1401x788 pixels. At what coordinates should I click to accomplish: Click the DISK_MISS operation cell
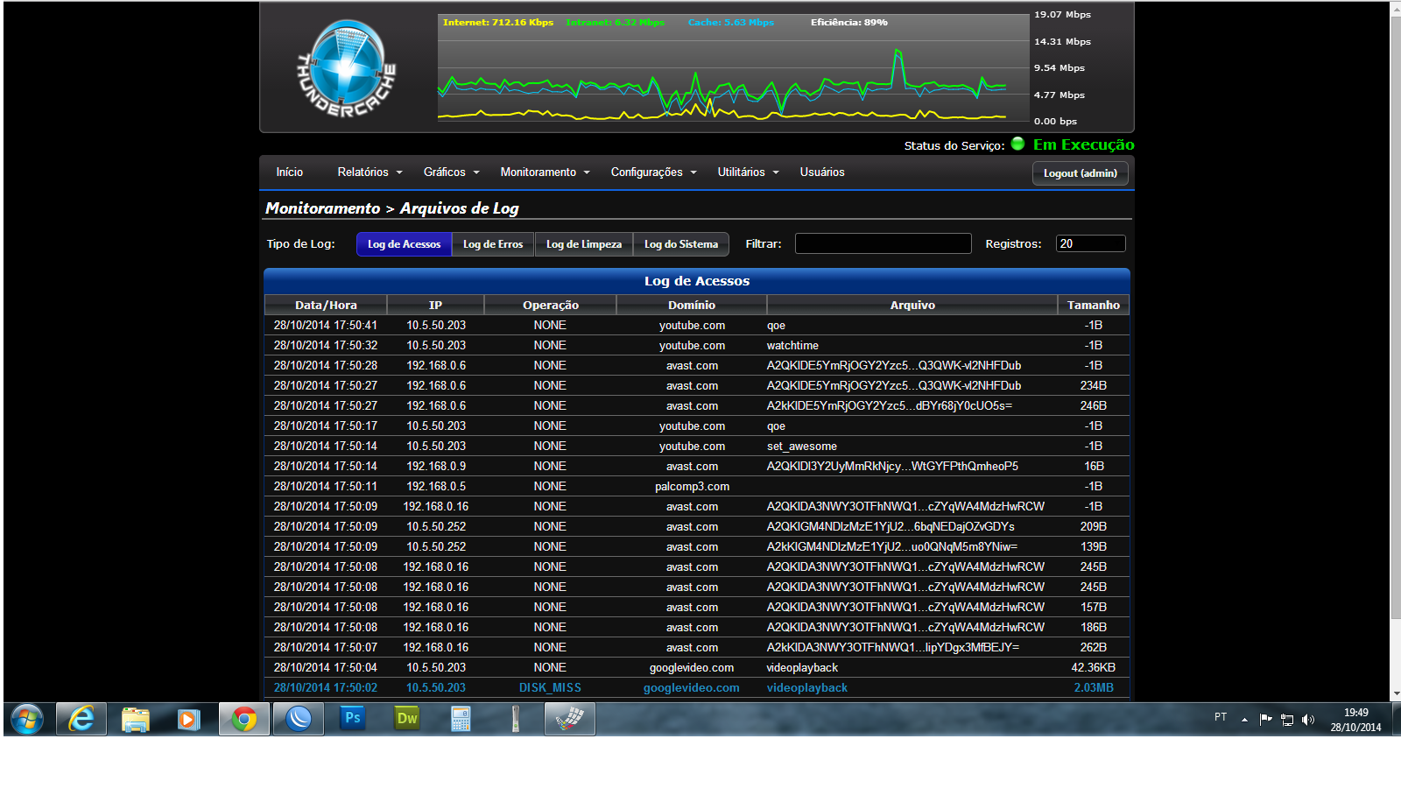tap(550, 688)
